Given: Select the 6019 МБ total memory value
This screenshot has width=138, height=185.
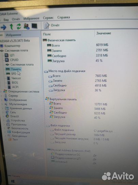Looking at the screenshot, I should point(102,45).
